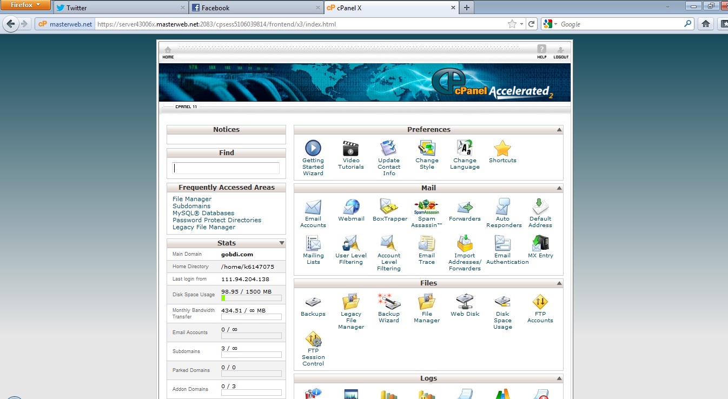
Task: Click the Legacy File Manager icon in Files
Action: [351, 302]
